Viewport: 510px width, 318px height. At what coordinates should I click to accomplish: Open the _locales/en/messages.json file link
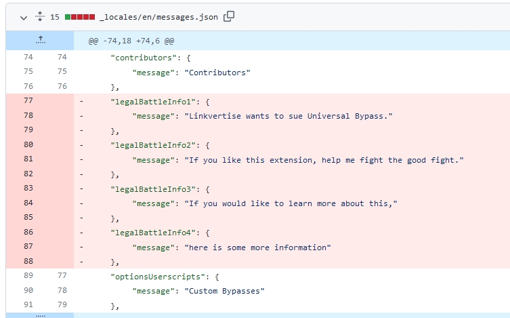[x=158, y=16]
